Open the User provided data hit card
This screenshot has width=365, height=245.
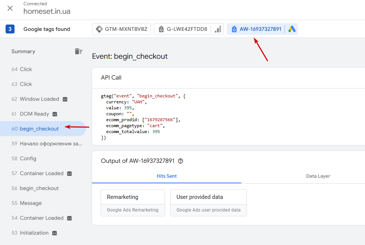(208, 203)
